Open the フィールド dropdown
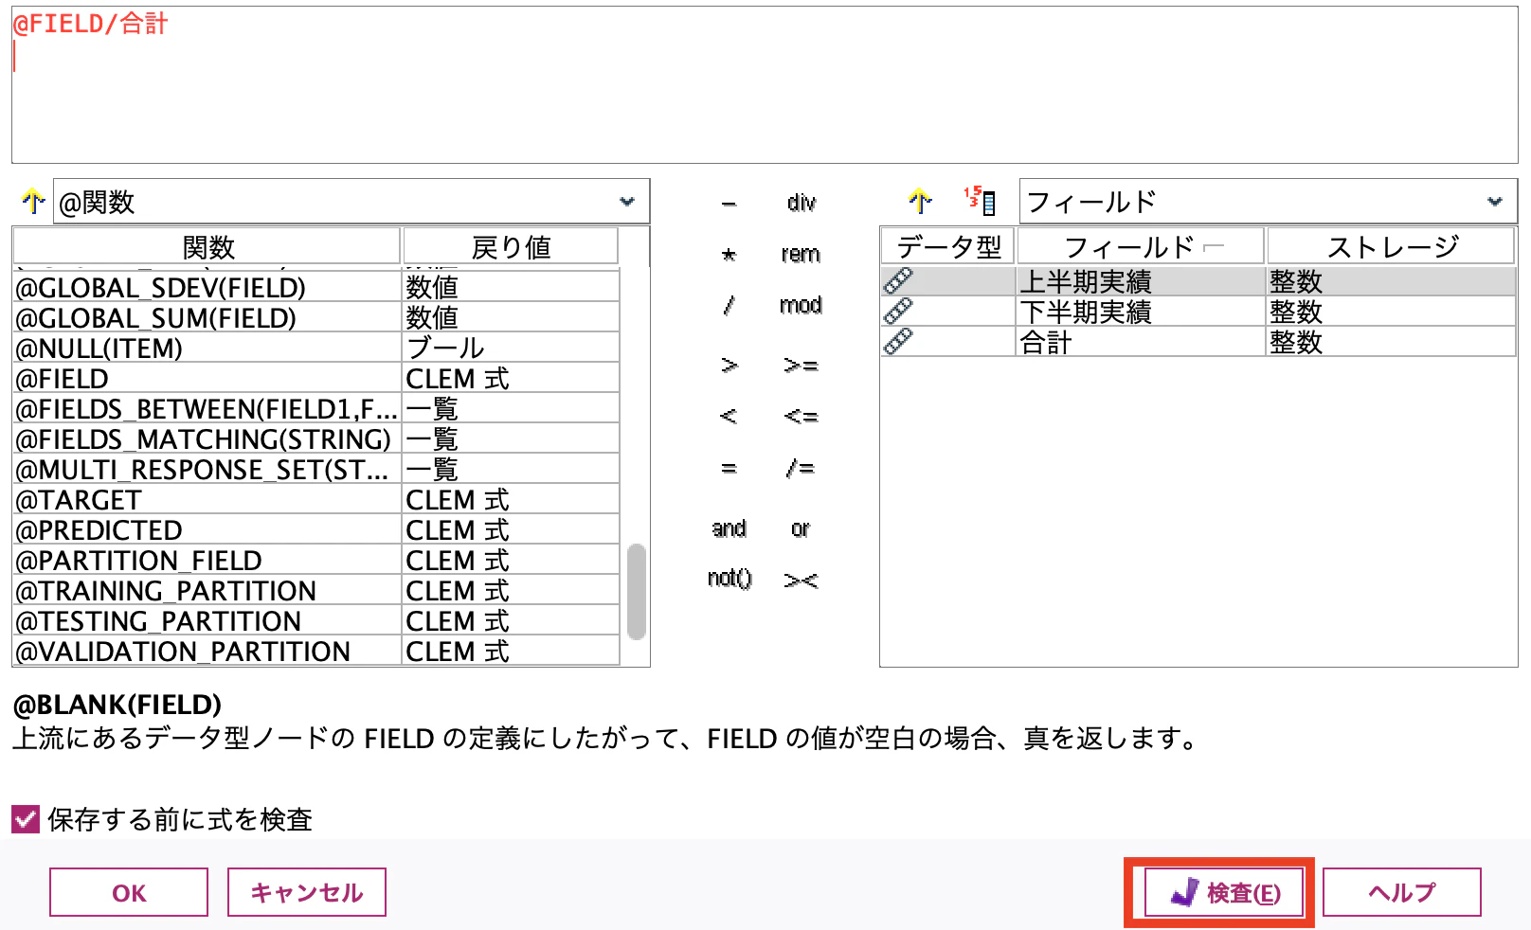This screenshot has width=1531, height=930. [x=1268, y=202]
